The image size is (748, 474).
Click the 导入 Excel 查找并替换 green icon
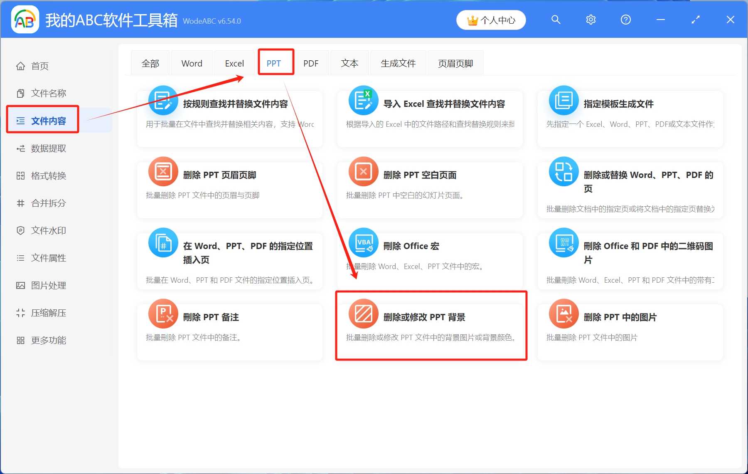[x=363, y=101]
